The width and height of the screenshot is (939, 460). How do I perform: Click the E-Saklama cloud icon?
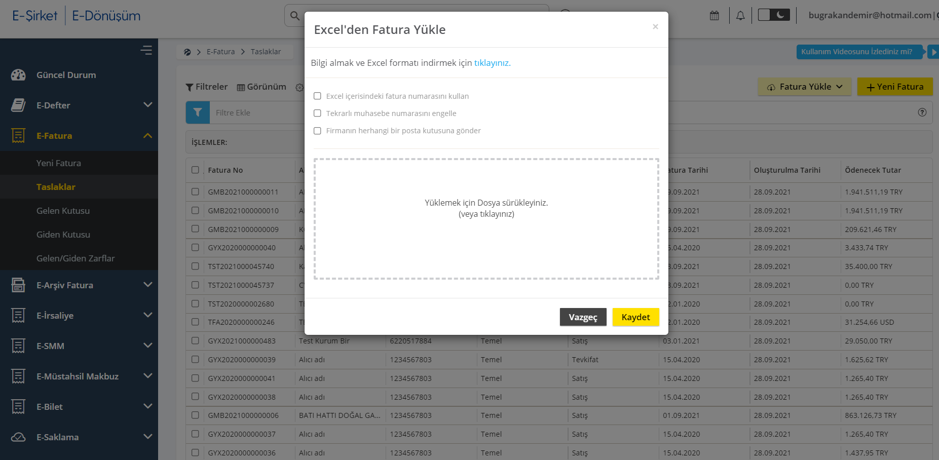(x=18, y=437)
